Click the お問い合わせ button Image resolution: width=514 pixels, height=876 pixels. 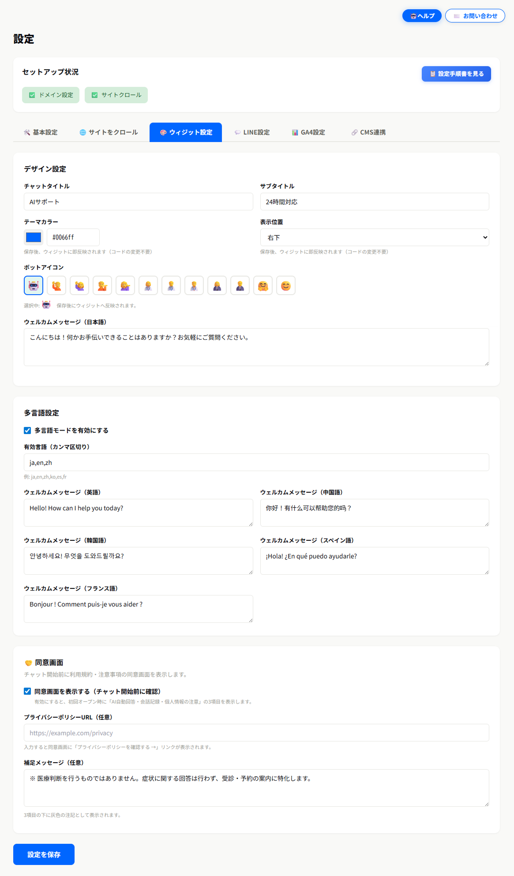pos(475,16)
